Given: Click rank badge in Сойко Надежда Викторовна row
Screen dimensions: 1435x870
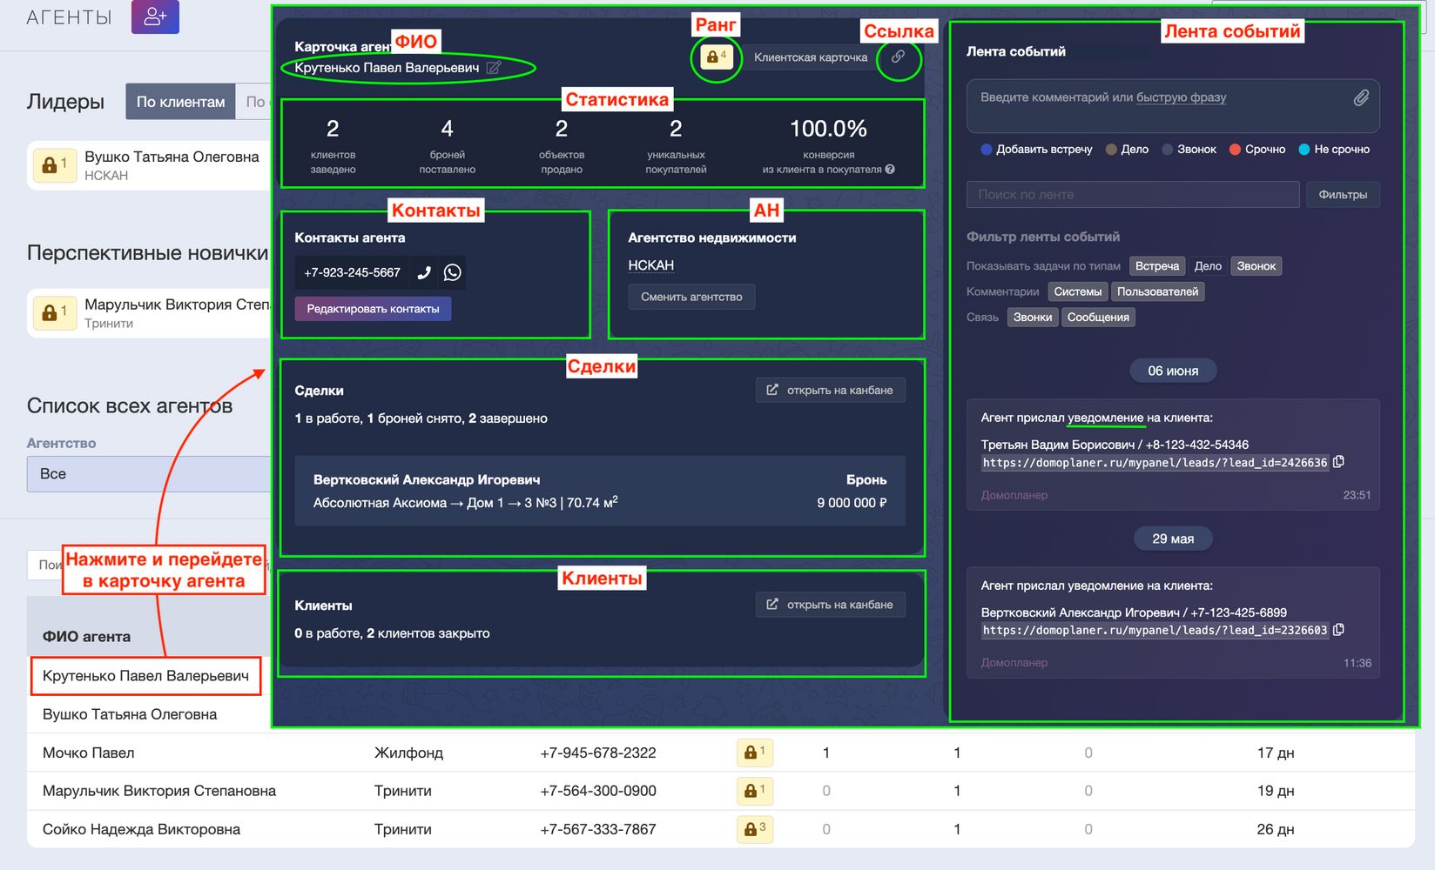Looking at the screenshot, I should coord(754,829).
